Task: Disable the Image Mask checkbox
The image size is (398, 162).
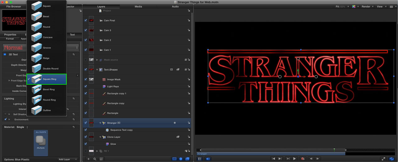Action: pyautogui.click(x=86, y=79)
